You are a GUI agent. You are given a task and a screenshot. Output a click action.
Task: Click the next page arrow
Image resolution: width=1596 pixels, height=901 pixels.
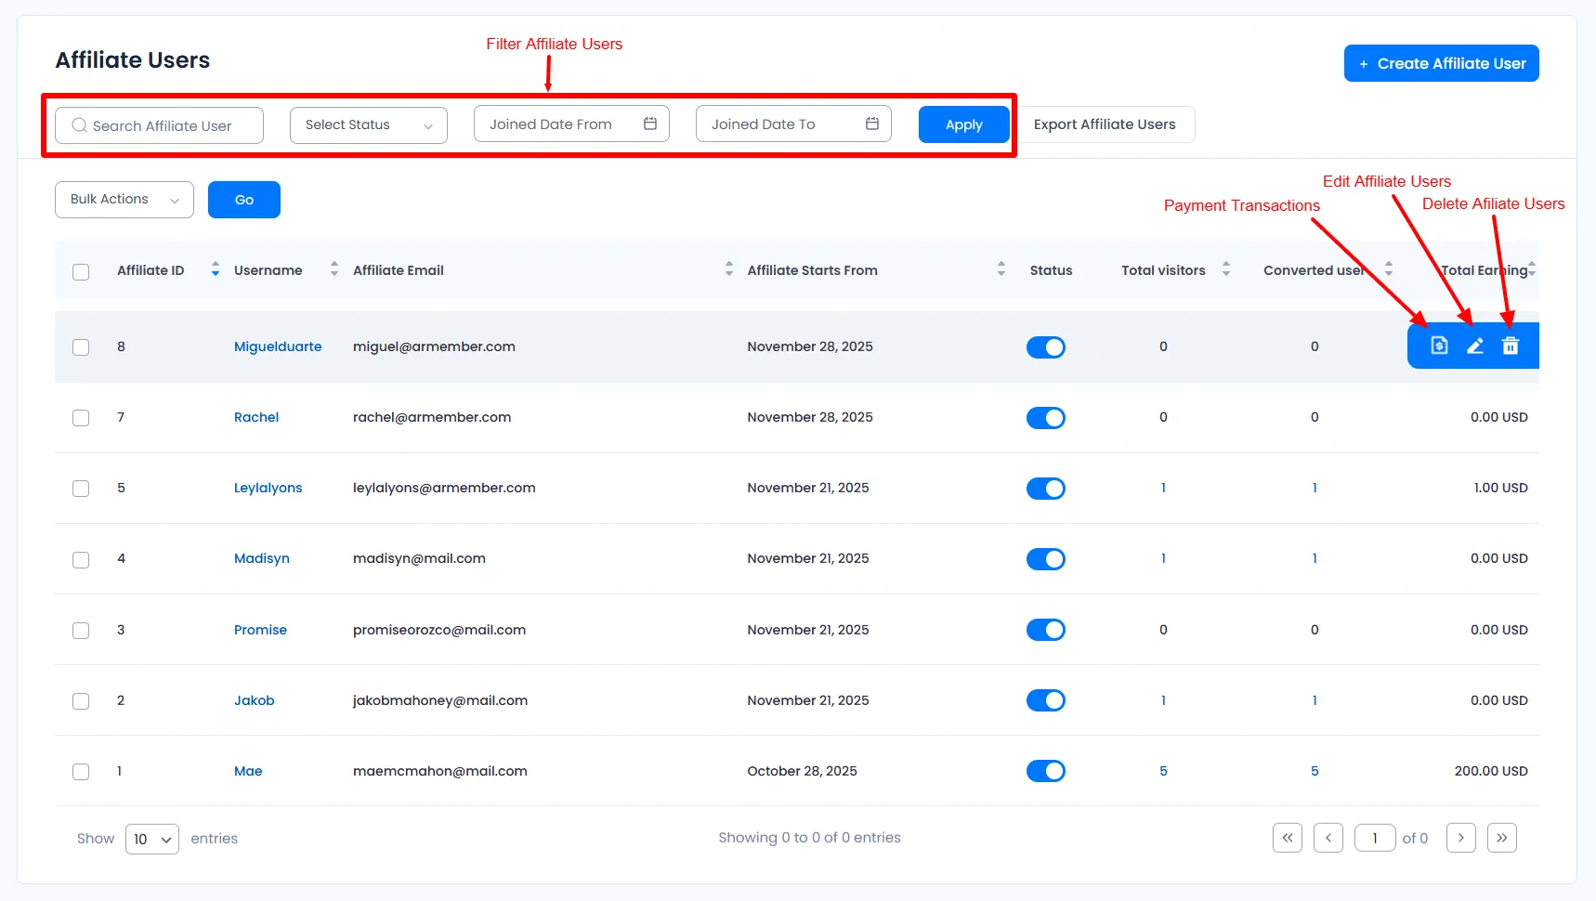pos(1460,838)
